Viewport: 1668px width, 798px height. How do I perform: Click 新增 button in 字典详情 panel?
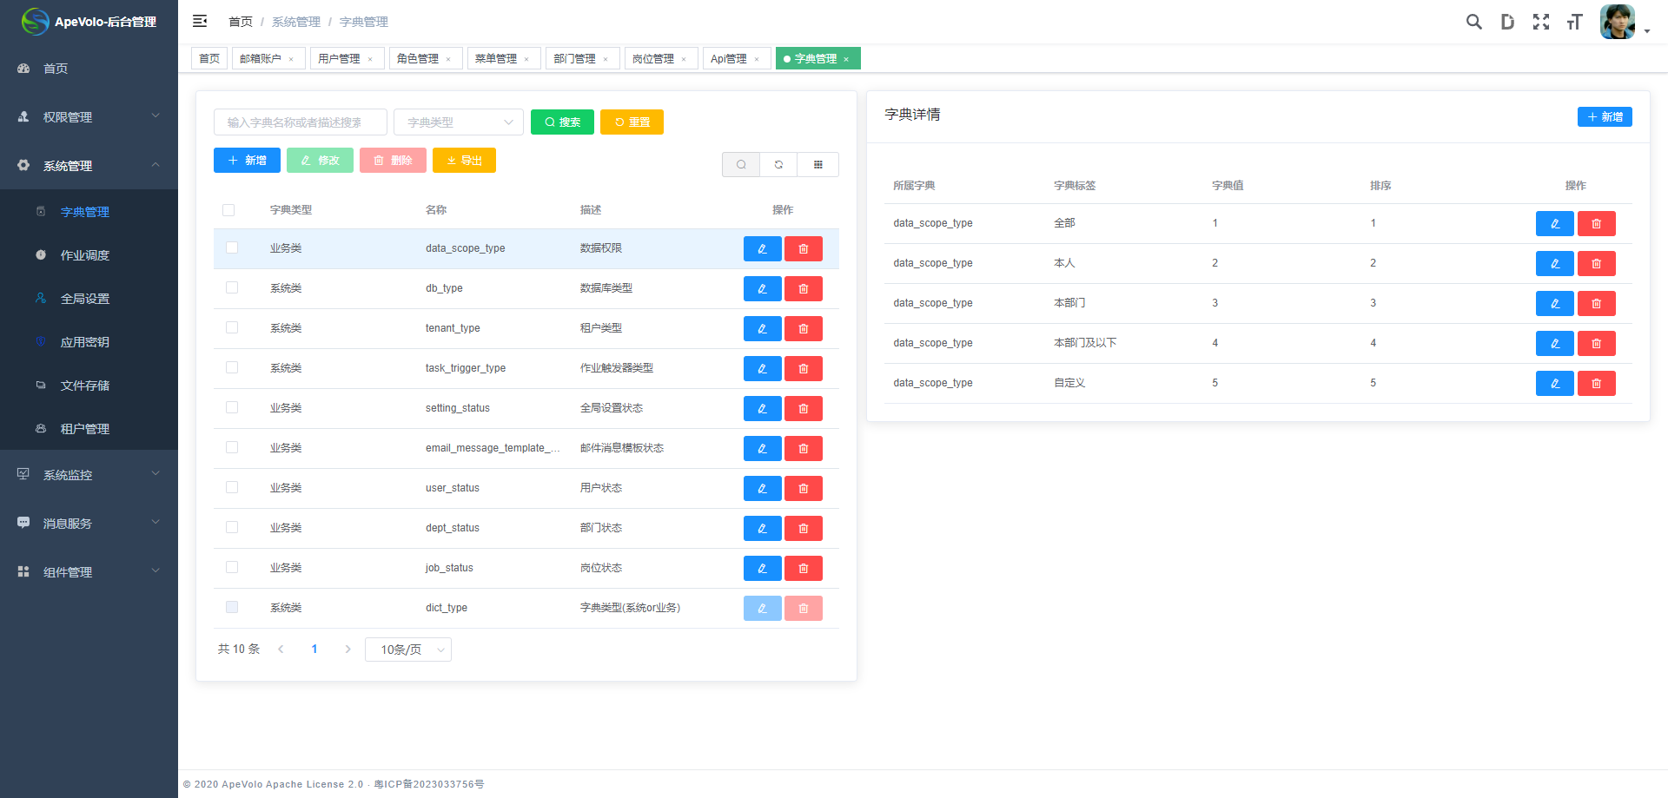click(1604, 117)
